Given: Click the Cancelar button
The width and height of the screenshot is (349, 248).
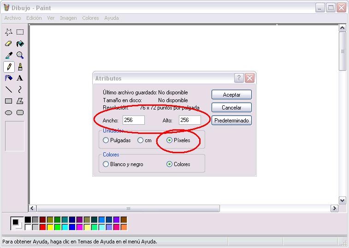Looking at the screenshot, I should pyautogui.click(x=232, y=108).
